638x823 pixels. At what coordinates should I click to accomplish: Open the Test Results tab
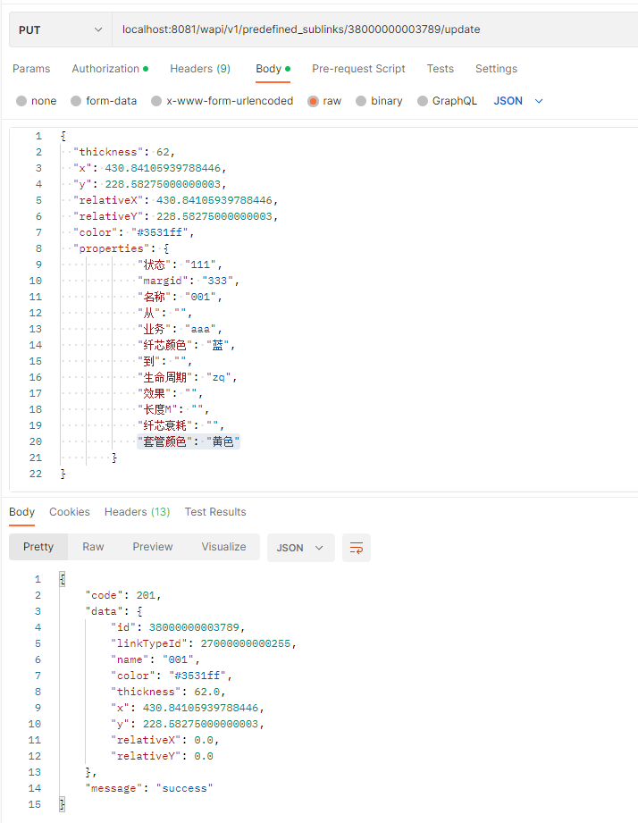[215, 512]
